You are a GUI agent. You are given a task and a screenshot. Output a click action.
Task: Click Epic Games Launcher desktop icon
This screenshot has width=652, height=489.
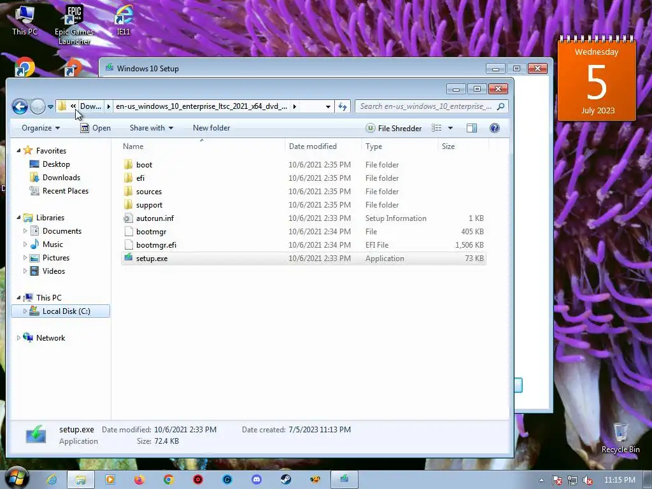pyautogui.click(x=74, y=24)
